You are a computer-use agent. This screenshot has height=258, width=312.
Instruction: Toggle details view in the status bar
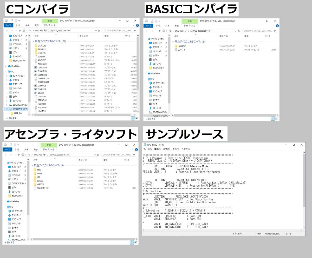133,118
